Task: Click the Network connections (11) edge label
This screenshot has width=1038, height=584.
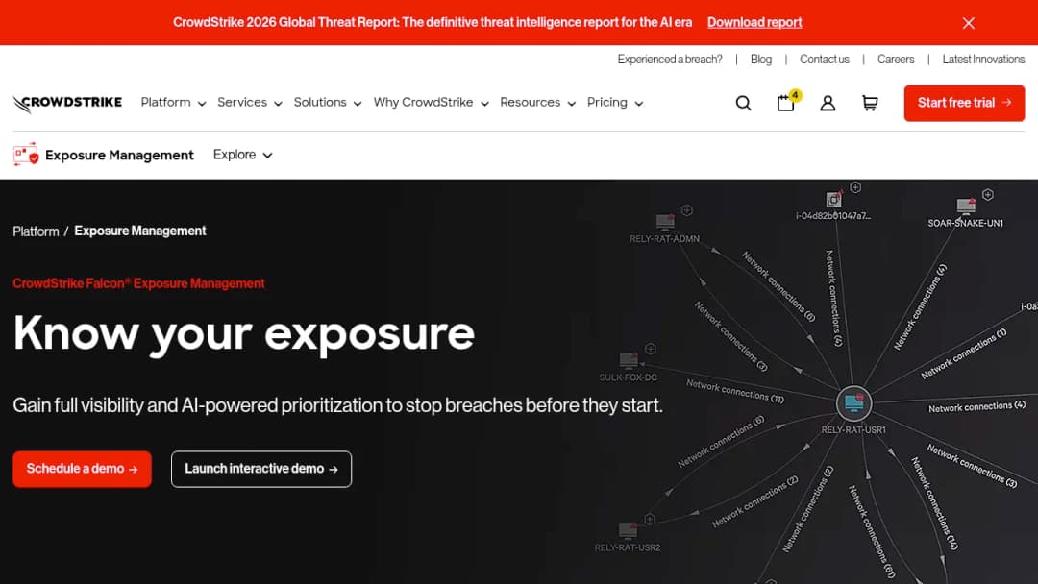Action: click(735, 391)
